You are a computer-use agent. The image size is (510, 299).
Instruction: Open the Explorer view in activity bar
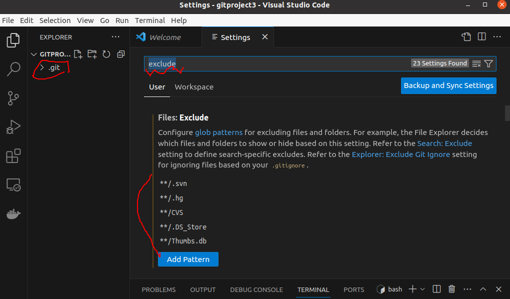[13, 40]
